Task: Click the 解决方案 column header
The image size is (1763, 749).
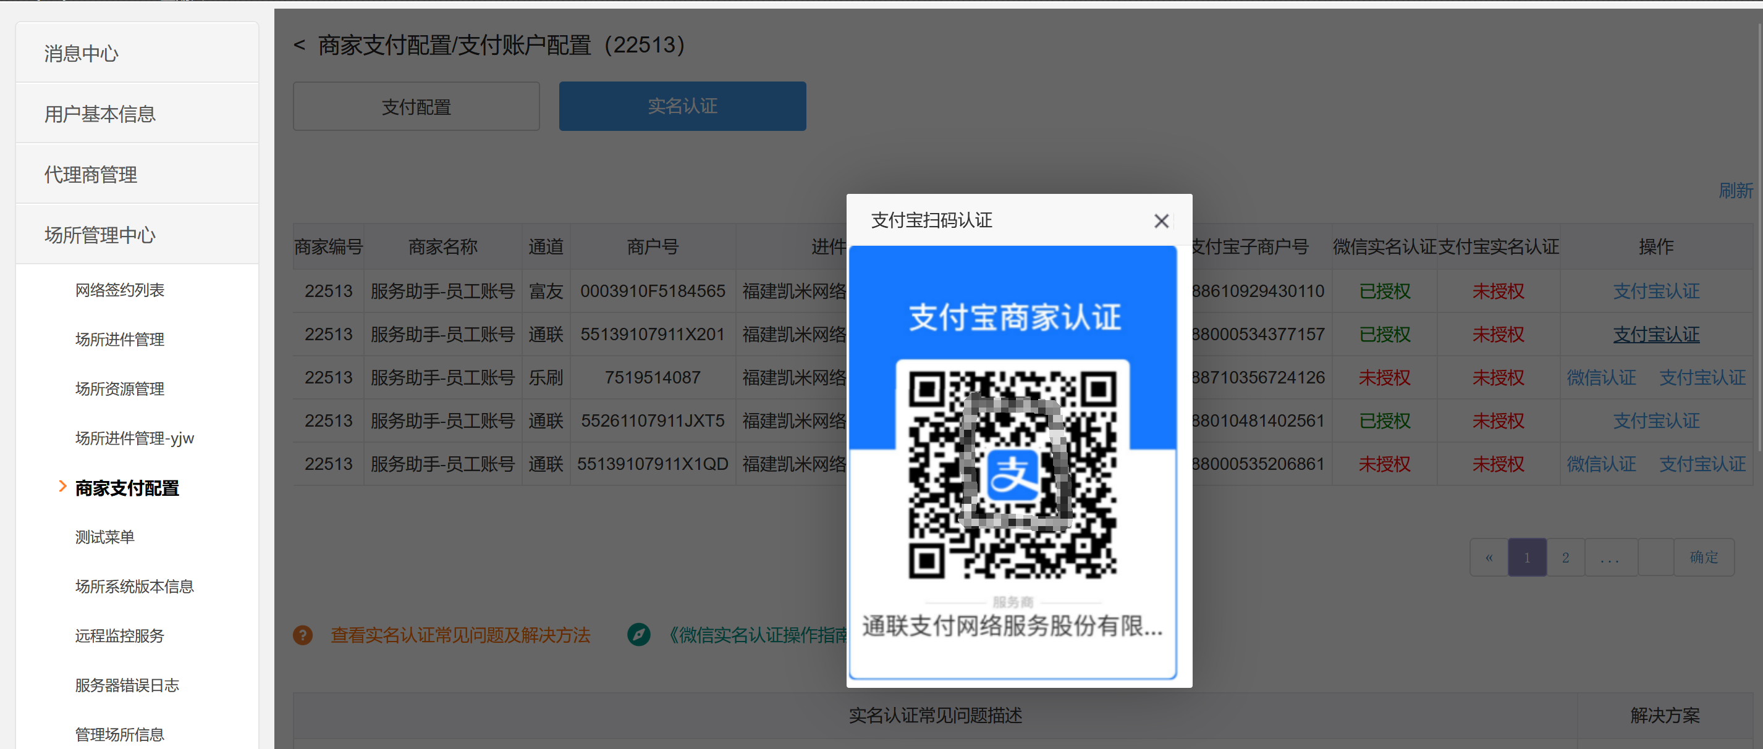Action: pos(1665,716)
